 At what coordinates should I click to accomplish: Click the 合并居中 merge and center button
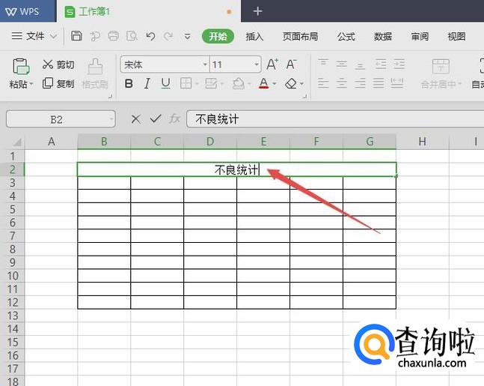tap(441, 73)
